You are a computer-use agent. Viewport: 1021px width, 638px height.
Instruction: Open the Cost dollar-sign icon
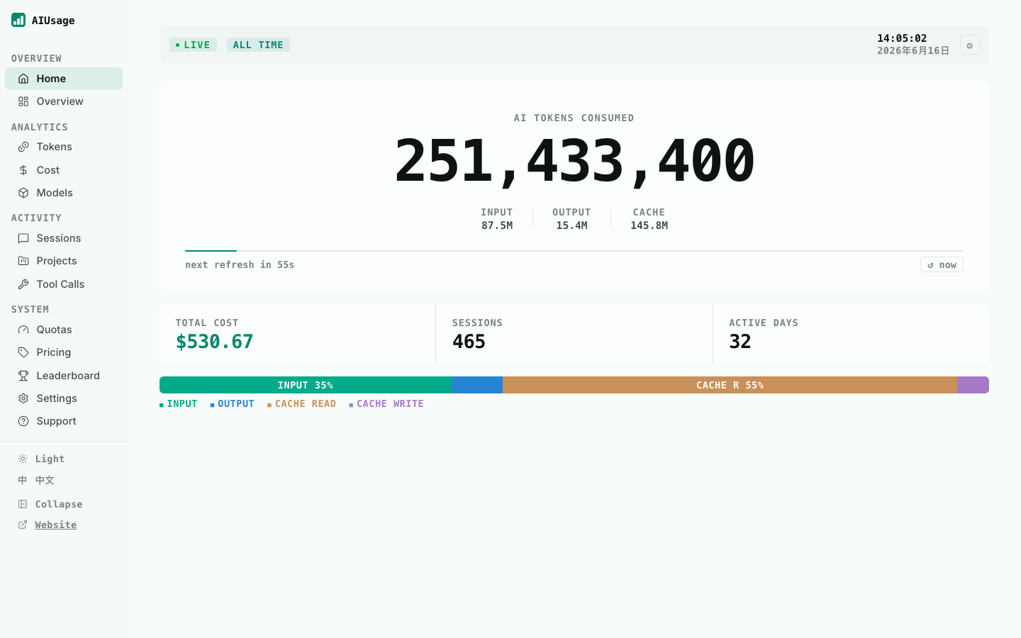(x=23, y=170)
